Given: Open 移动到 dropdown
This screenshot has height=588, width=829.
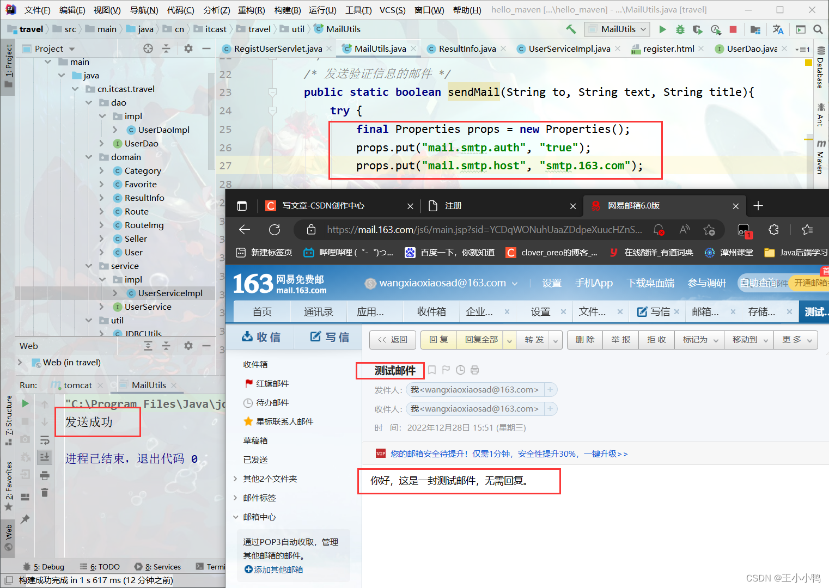Looking at the screenshot, I should pyautogui.click(x=749, y=340).
